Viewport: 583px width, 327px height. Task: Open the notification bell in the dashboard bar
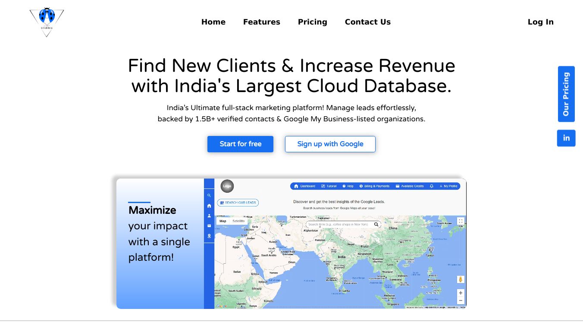tap(432, 186)
